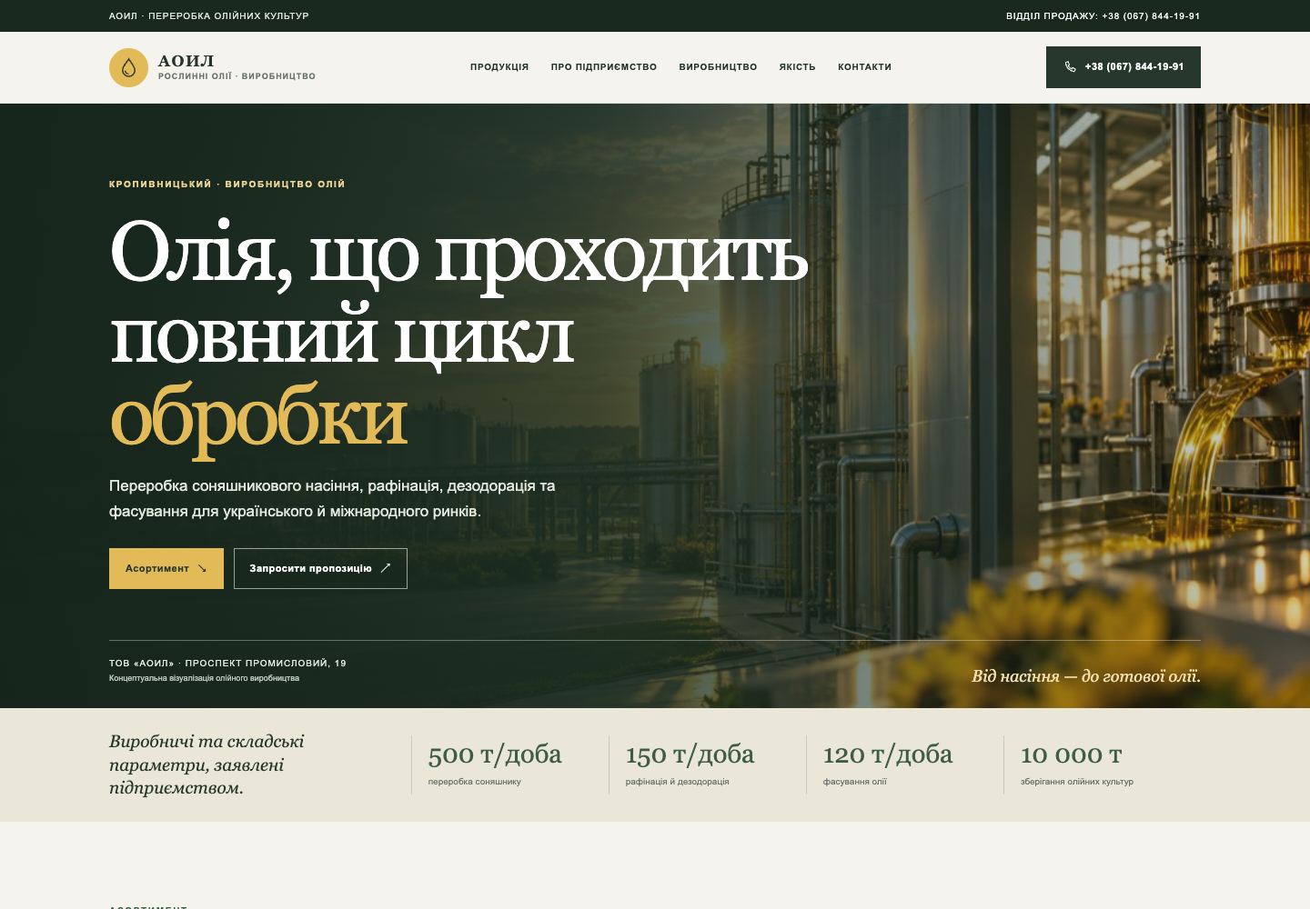Open the Про підприємство menu item
1310x909 pixels.
604,67
